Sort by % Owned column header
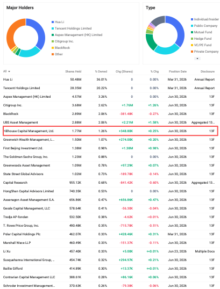 (101, 71)
